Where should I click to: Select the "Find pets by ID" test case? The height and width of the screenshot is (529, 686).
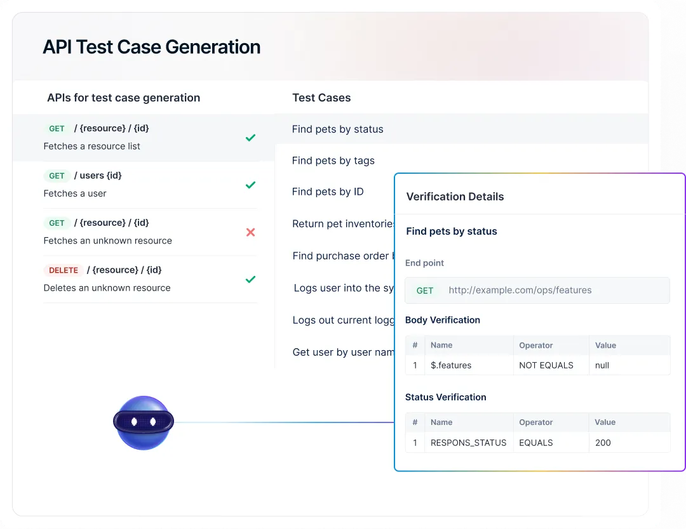328,192
